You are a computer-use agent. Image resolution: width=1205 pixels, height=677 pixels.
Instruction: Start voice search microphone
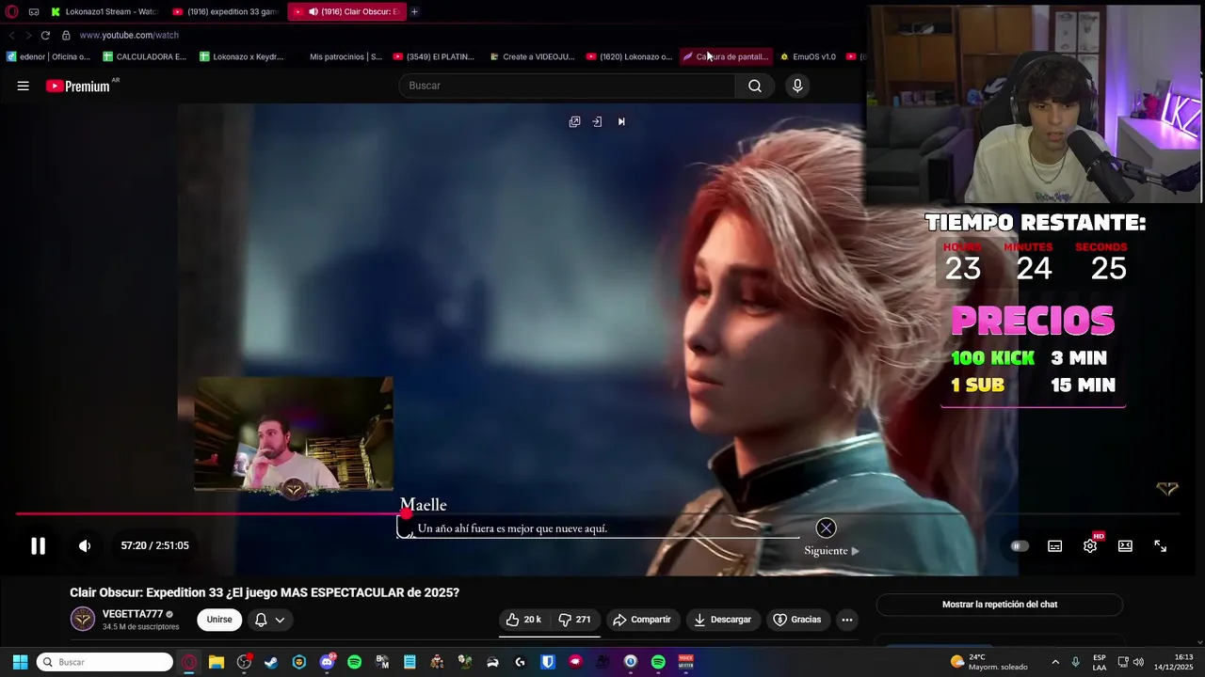(x=797, y=86)
